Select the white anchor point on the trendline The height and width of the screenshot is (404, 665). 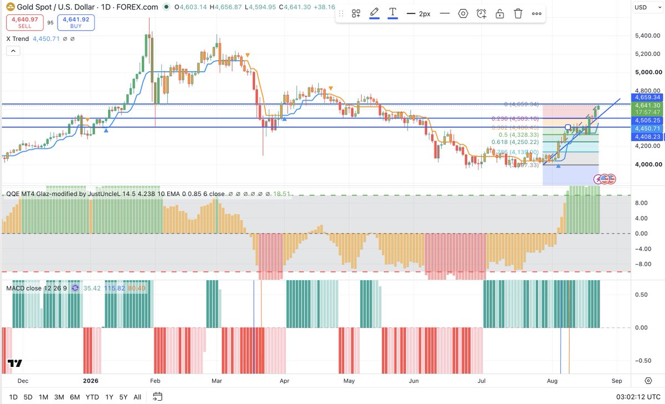coord(568,127)
